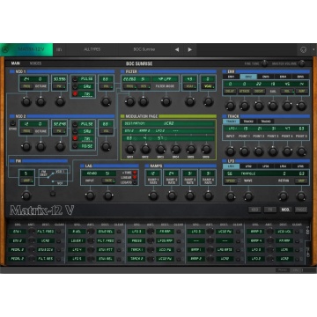Open the Filter RES modulation menu
Viewport: 317px width, 317px height.
click(x=144, y=86)
